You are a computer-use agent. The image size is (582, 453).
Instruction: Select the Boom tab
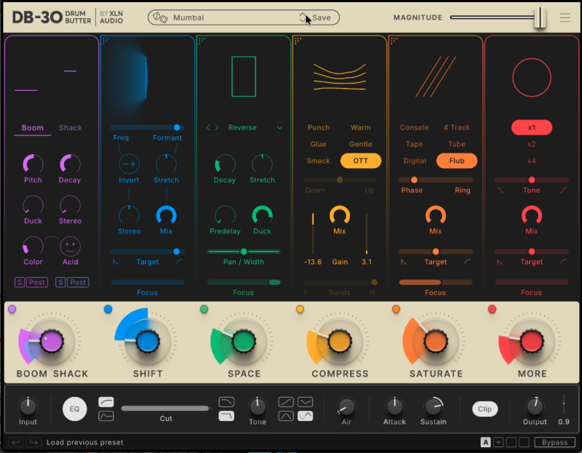click(33, 128)
